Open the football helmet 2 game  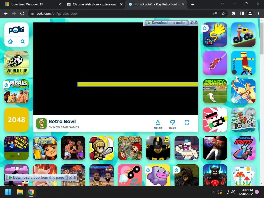point(158,148)
